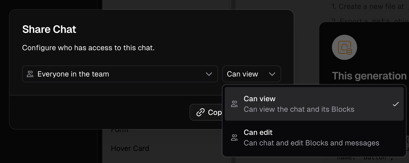Open the Hover Card sidebar item
This screenshot has height=163, width=409.
click(130, 148)
